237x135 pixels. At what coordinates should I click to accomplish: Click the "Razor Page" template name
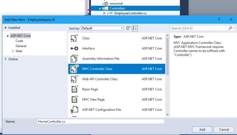click(x=90, y=89)
